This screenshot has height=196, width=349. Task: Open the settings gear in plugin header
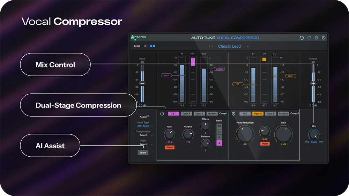pos(316,38)
